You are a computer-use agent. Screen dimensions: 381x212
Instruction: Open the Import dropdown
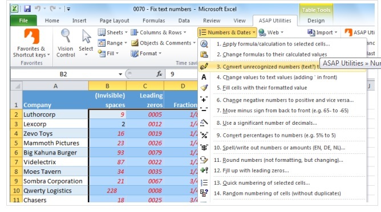pyautogui.click(x=322, y=32)
